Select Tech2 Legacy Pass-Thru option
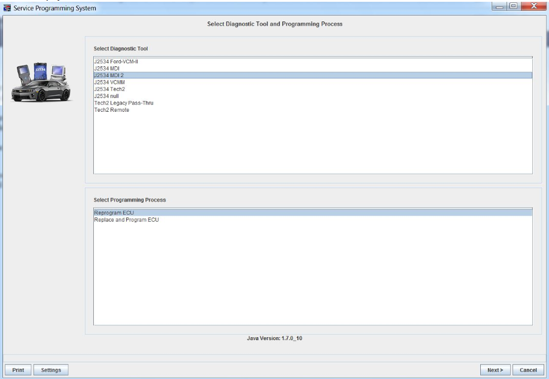This screenshot has height=379, width=549. pyautogui.click(x=119, y=103)
